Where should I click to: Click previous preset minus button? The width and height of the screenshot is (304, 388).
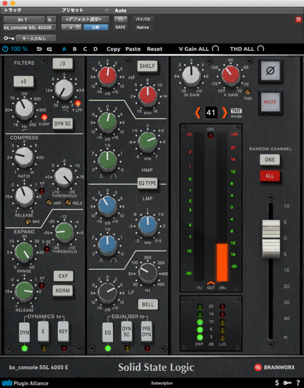64,27
